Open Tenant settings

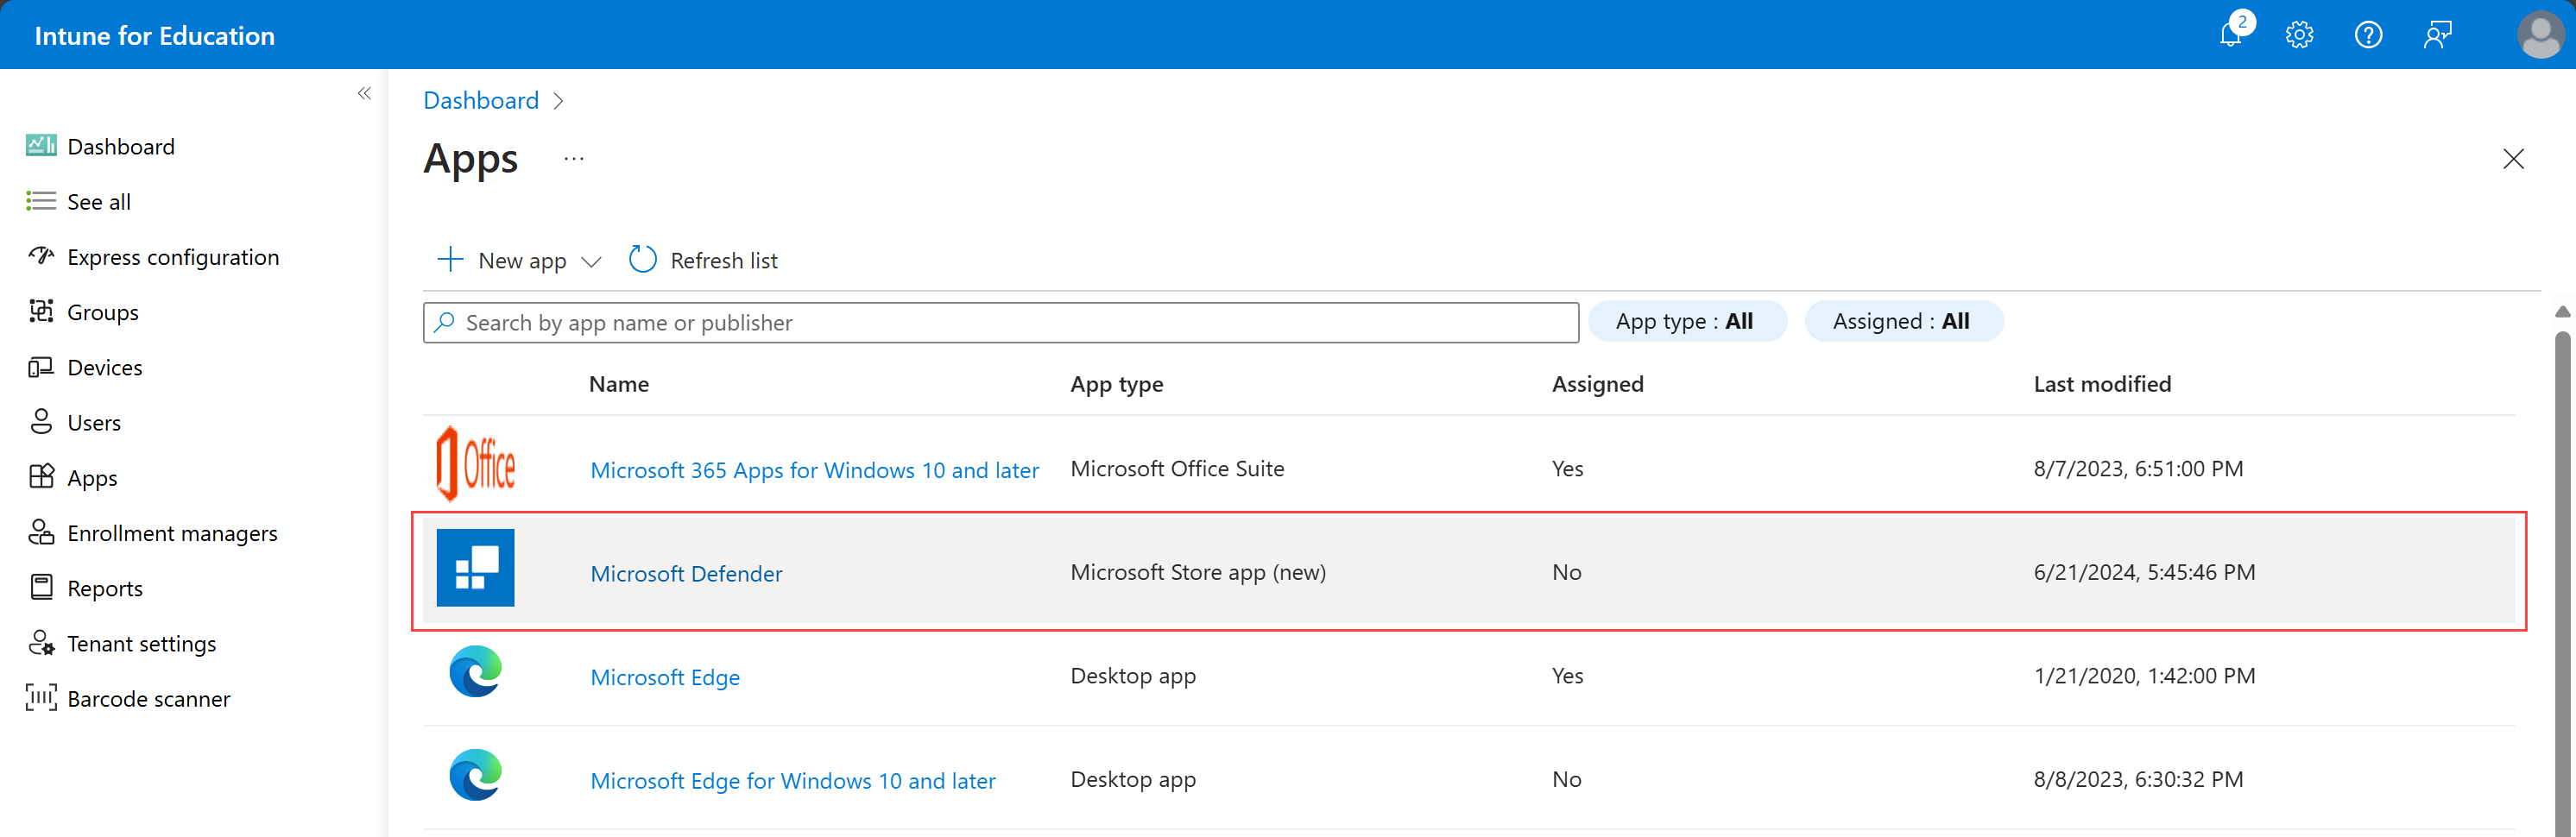click(x=141, y=643)
